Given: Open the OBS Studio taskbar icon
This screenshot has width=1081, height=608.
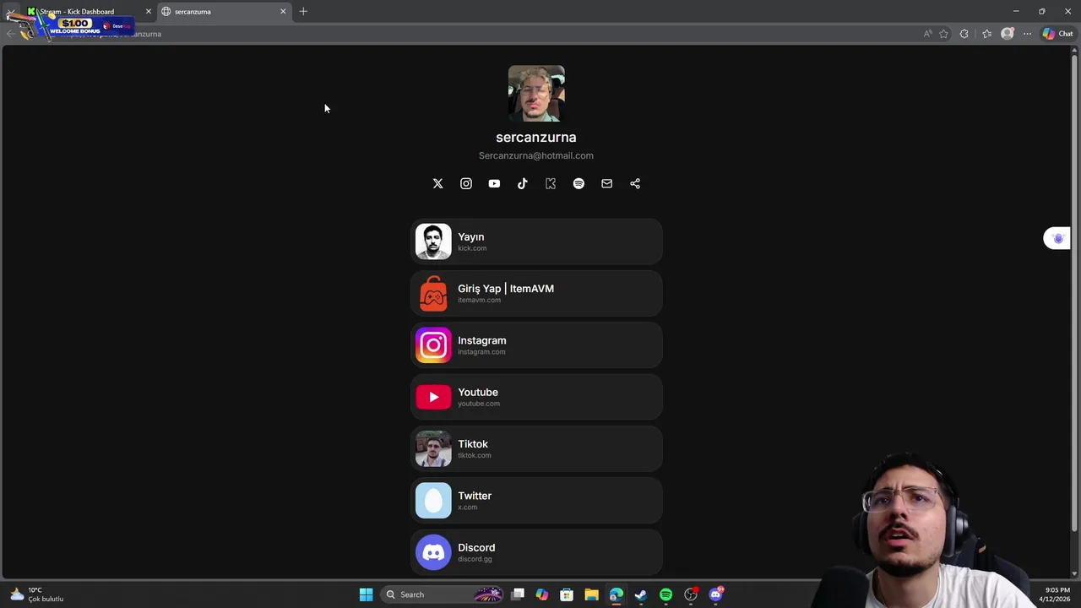Looking at the screenshot, I should (x=691, y=594).
